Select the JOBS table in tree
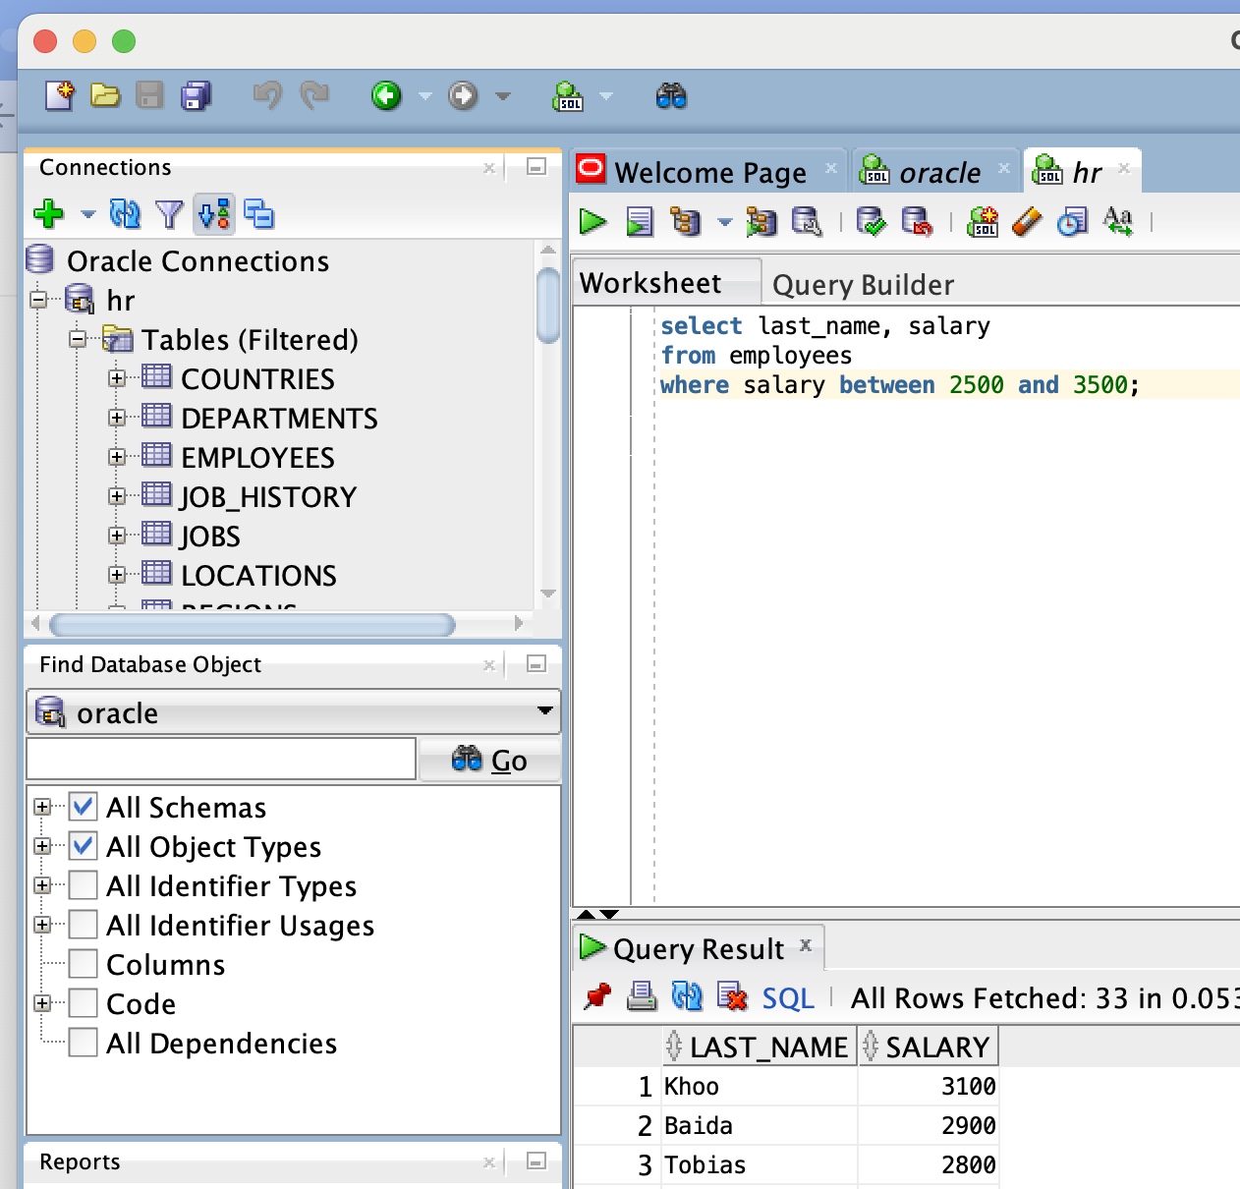This screenshot has width=1240, height=1189. [209, 537]
